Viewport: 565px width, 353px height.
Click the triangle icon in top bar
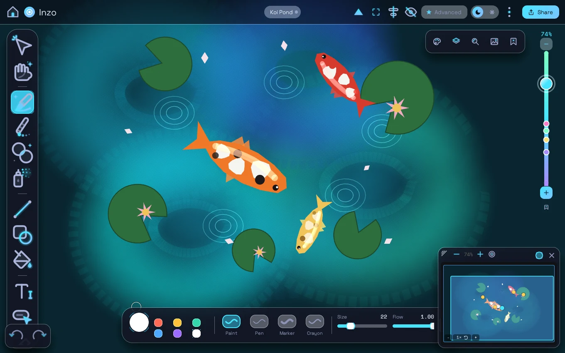click(x=359, y=12)
